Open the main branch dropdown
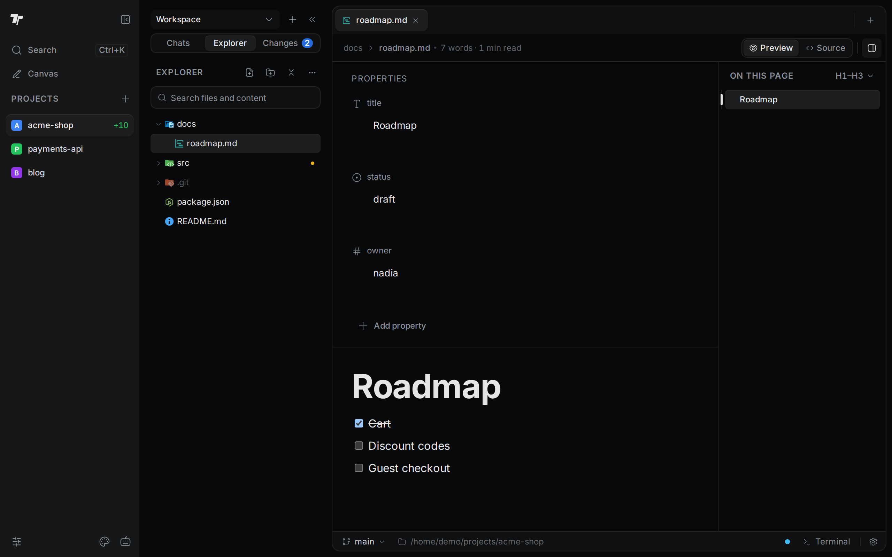The height and width of the screenshot is (557, 892). 363,541
